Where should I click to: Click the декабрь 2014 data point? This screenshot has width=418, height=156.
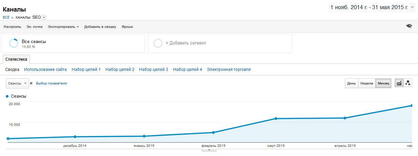(x=75, y=137)
